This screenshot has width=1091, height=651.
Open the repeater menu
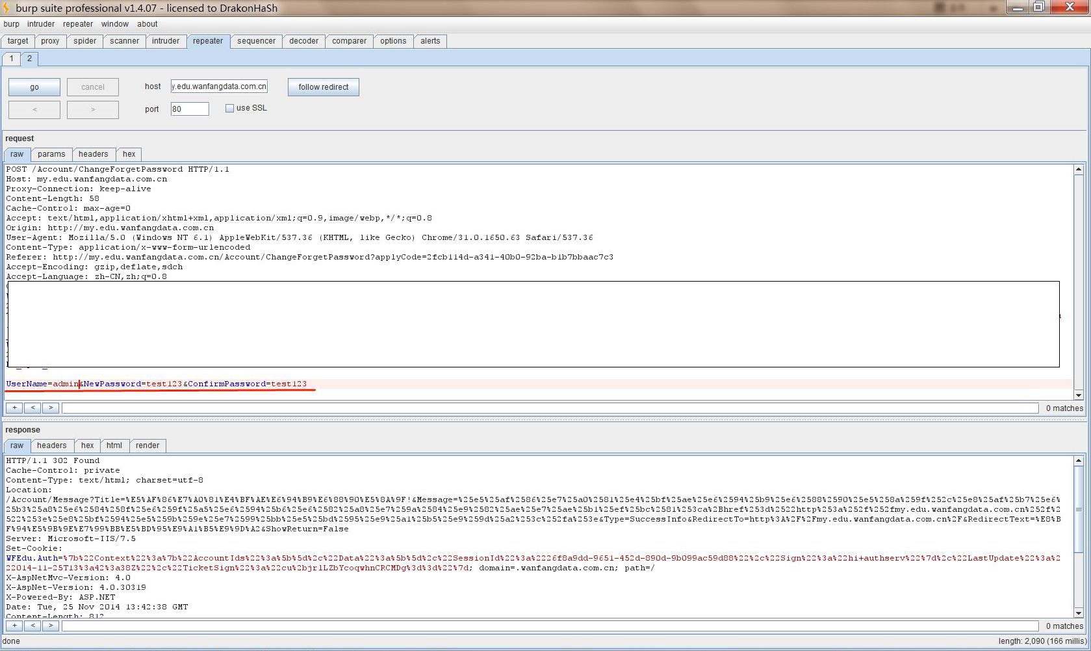(x=78, y=24)
